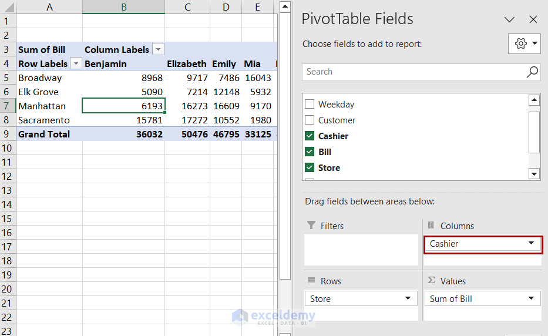Click the vertical worksheet scrollbar

tap(285, 147)
